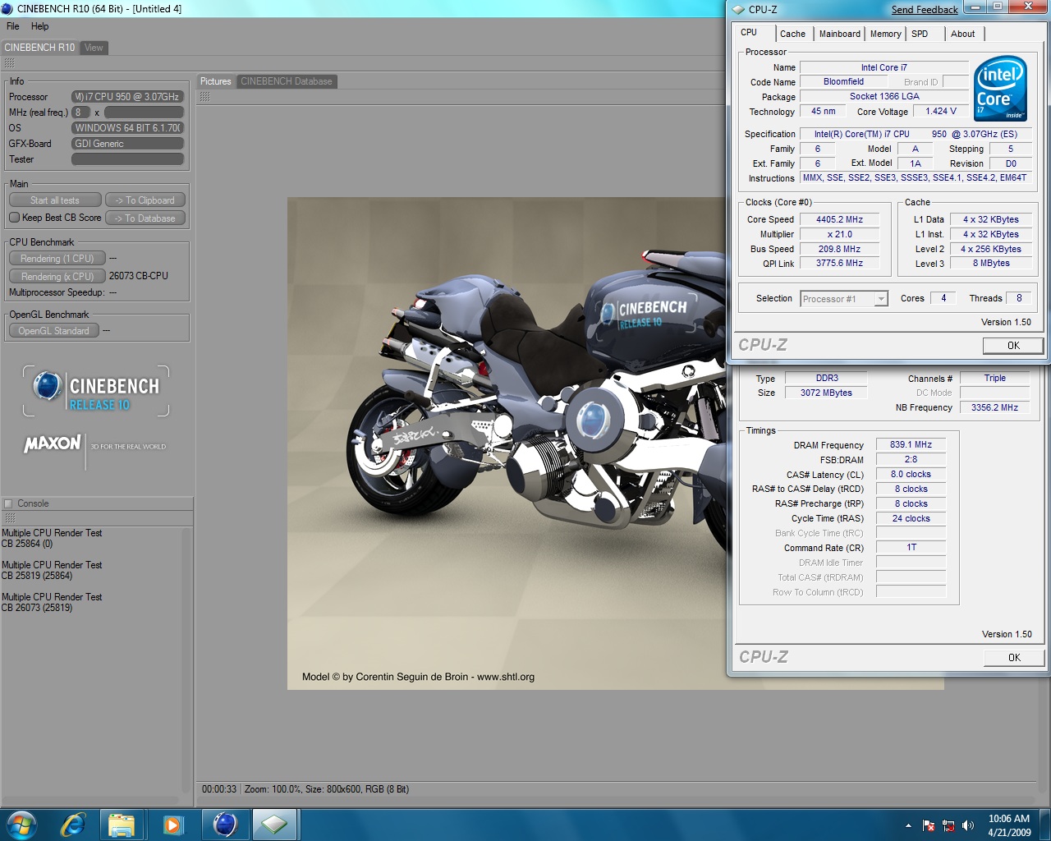1051x841 pixels.
Task: Select CPU-Z CPU tab
Action: 749,32
